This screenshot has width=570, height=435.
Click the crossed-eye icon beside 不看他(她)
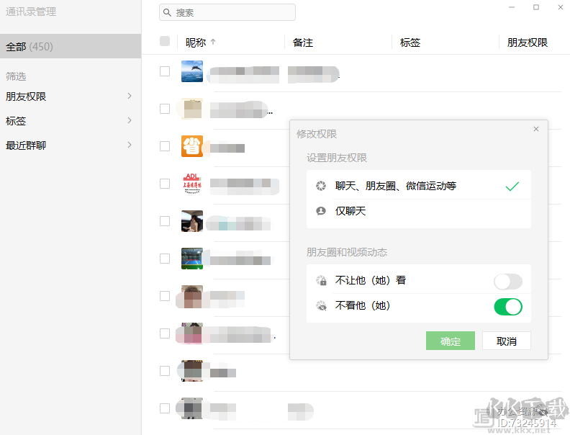point(322,305)
